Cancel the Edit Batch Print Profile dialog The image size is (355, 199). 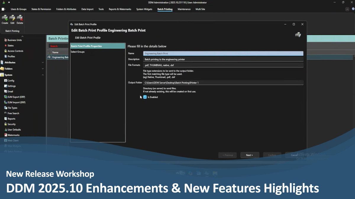(x=294, y=155)
